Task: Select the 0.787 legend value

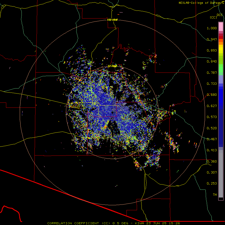Action: click(212, 72)
